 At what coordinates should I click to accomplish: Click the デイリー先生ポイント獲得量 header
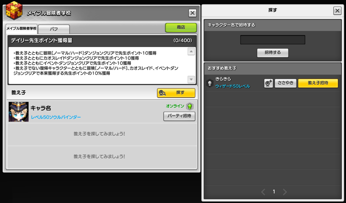(102, 41)
